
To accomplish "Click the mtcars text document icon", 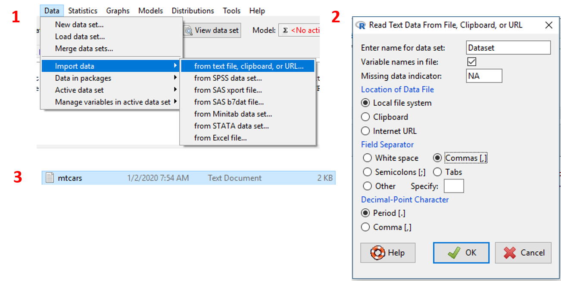I will point(50,177).
